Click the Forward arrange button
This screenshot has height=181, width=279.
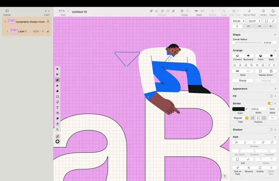(x=237, y=56)
